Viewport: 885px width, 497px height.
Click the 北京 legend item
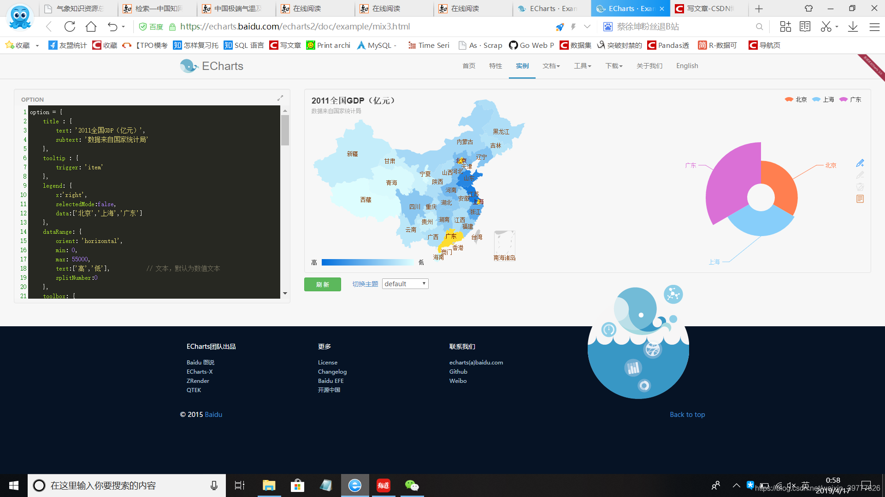coord(796,99)
